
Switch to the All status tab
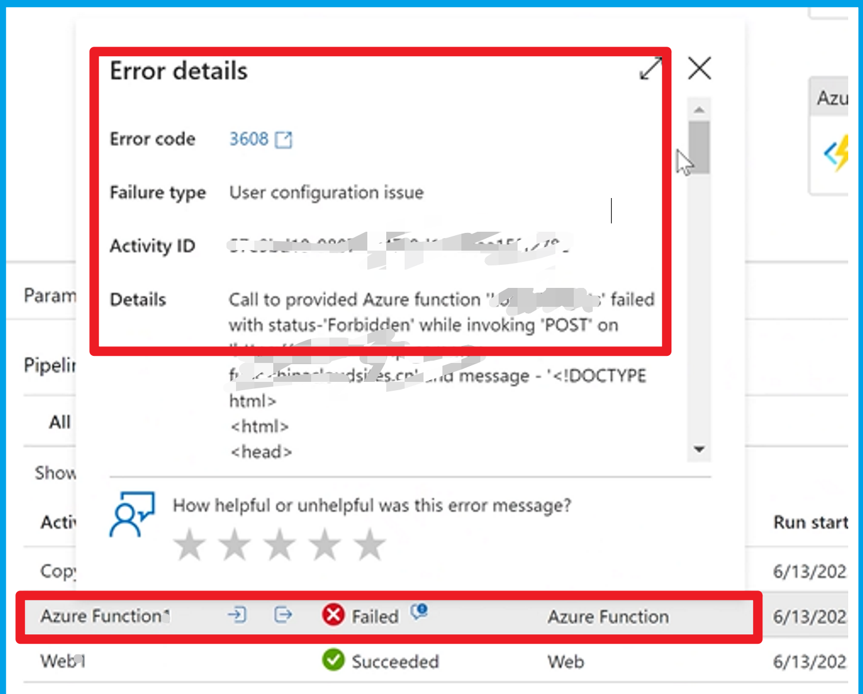pyautogui.click(x=60, y=422)
